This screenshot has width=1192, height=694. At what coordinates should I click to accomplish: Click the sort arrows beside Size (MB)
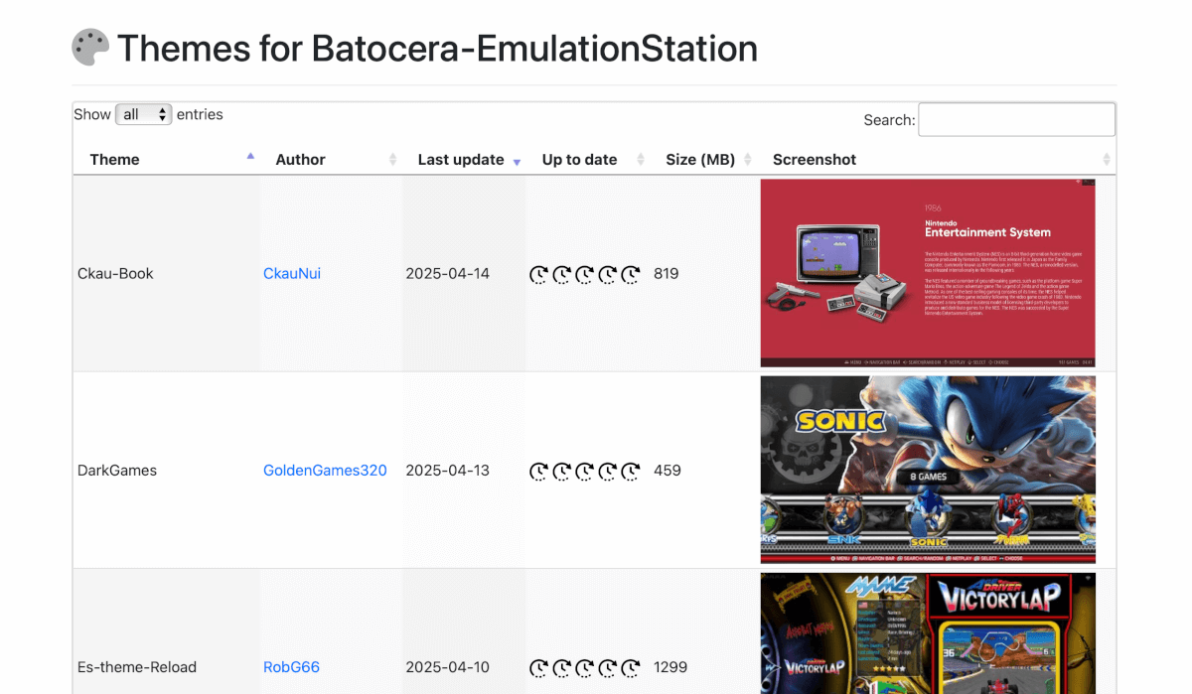pos(748,160)
